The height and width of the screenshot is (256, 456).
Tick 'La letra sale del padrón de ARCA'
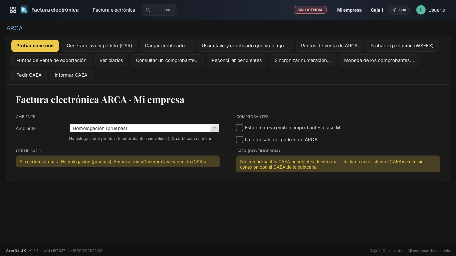(x=239, y=140)
